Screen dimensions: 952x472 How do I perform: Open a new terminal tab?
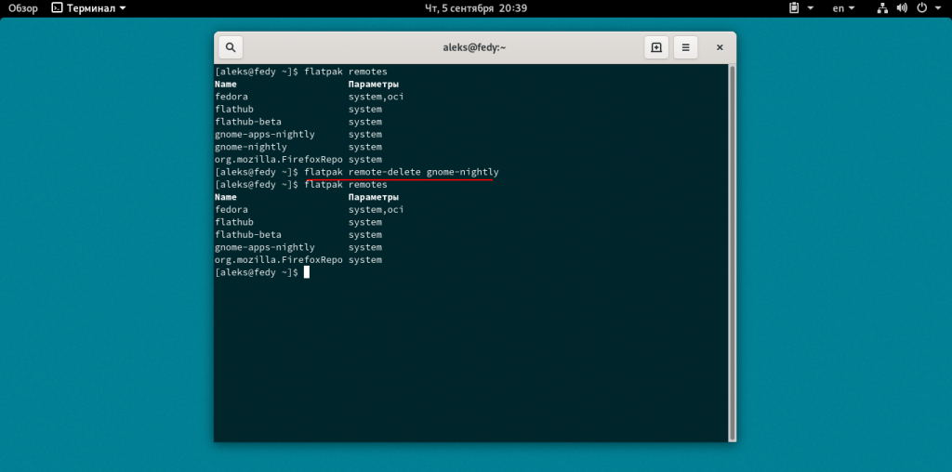point(656,47)
